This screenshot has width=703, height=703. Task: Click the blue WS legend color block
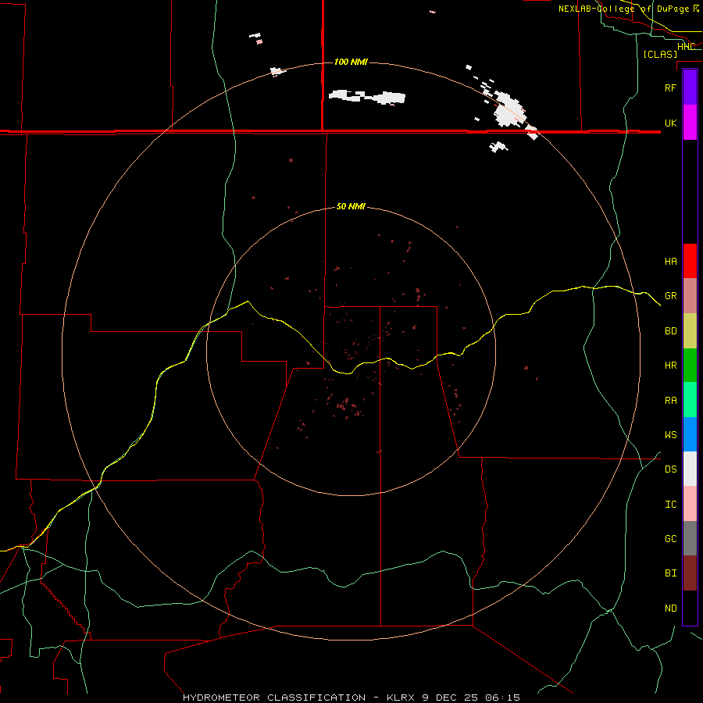[690, 434]
